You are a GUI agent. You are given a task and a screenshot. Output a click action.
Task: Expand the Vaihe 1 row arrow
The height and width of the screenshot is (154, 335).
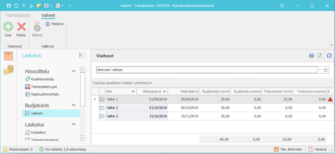pos(95,99)
